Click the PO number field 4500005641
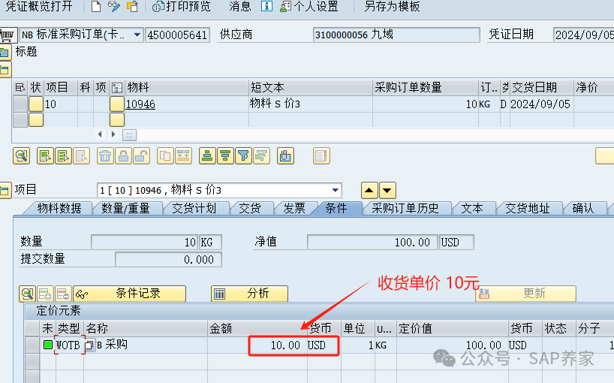This screenshot has width=614, height=383. point(177,35)
